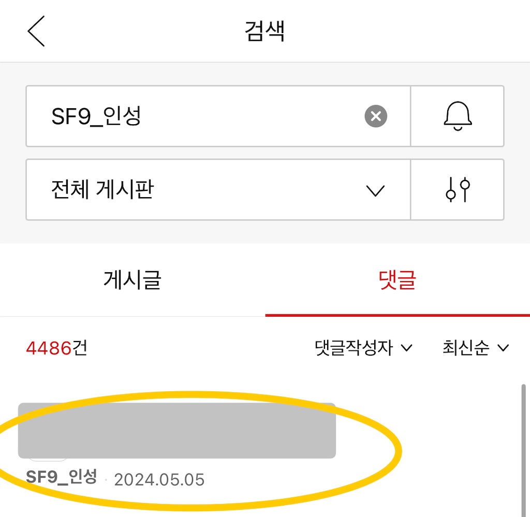Click the 2024.05.05 comment date
Viewport: 530px width, 517px height.
[x=159, y=480]
